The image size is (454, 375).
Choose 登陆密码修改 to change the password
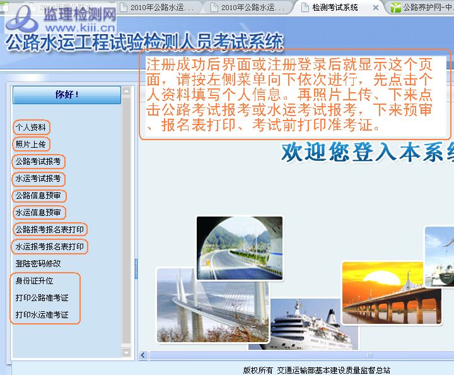[x=38, y=264]
